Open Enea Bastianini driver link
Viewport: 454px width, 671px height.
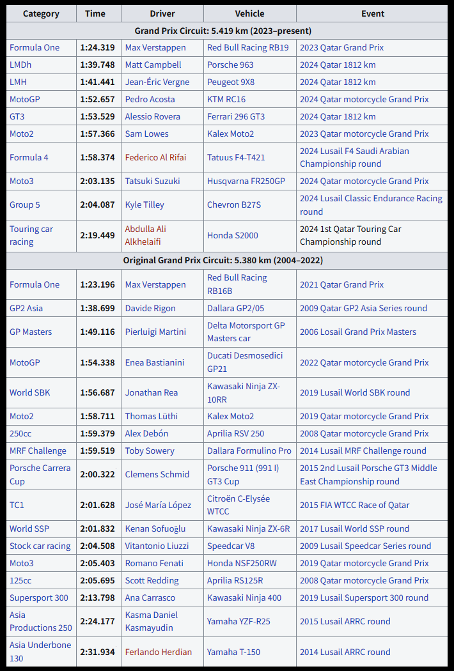click(x=155, y=362)
